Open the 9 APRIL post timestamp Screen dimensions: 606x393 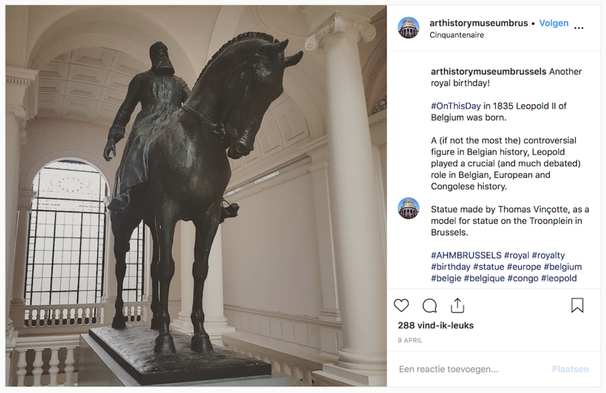[410, 340]
